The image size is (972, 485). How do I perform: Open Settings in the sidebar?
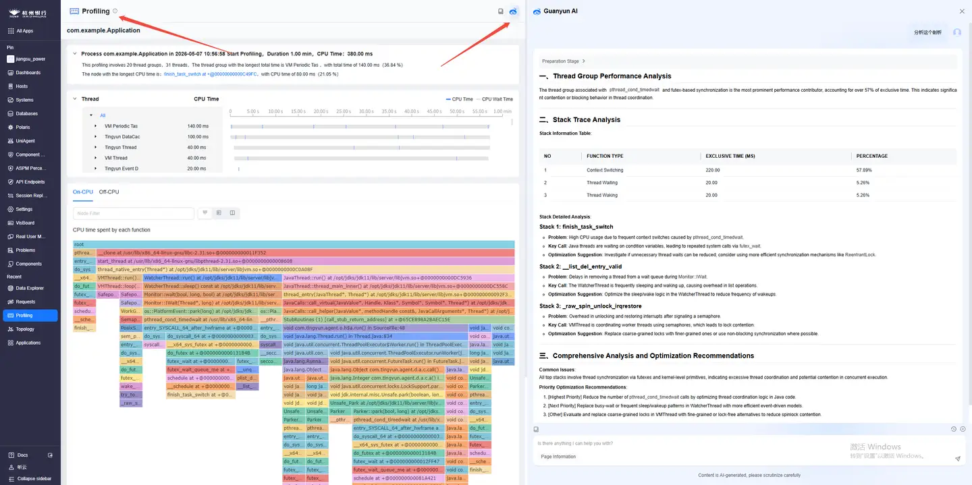24,209
